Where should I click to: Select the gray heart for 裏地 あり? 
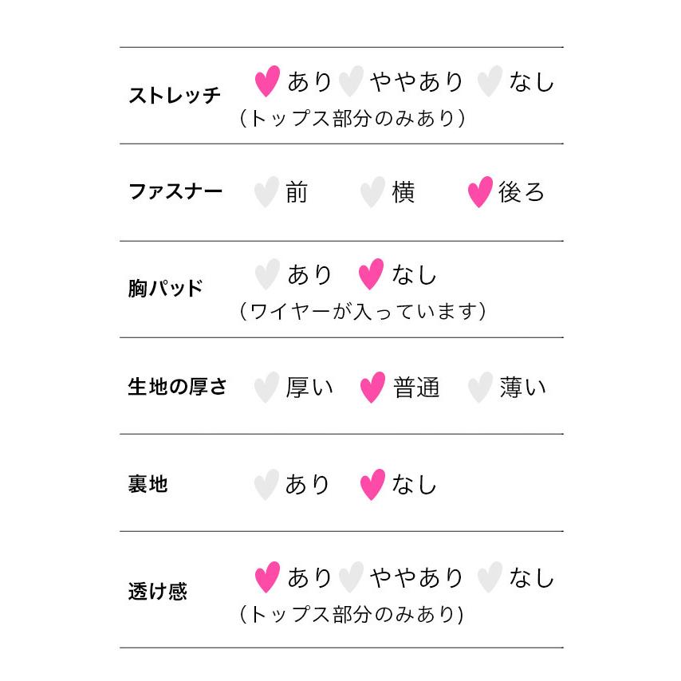pyautogui.click(x=266, y=485)
